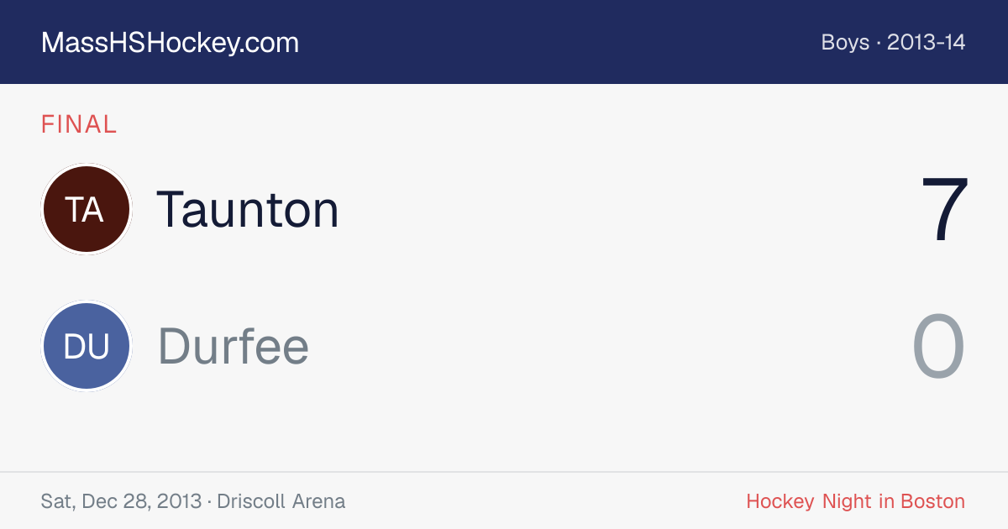Select the Boys division label
Image resolution: width=1008 pixels, height=529 pixels.
[x=845, y=42]
